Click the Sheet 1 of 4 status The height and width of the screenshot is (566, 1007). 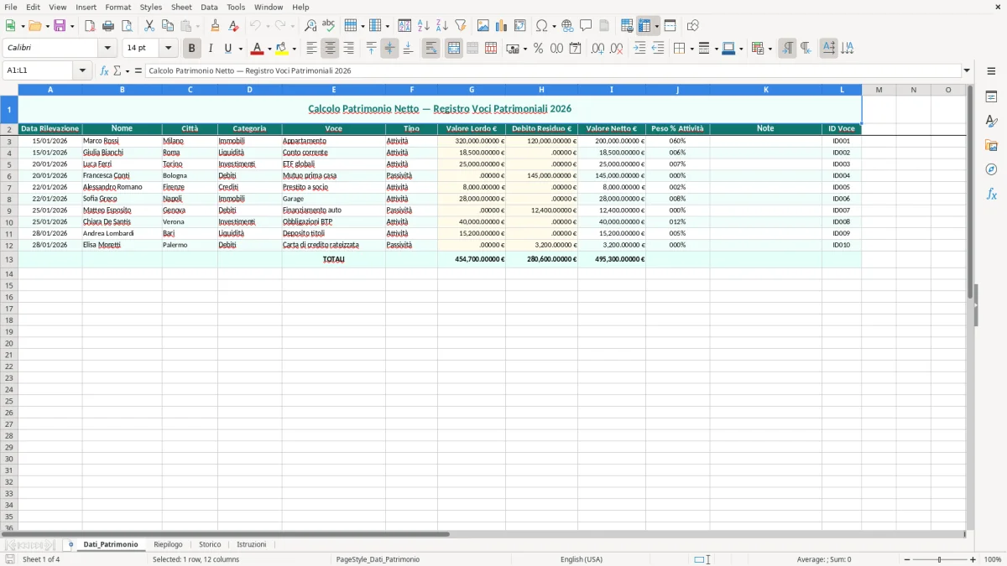[41, 559]
